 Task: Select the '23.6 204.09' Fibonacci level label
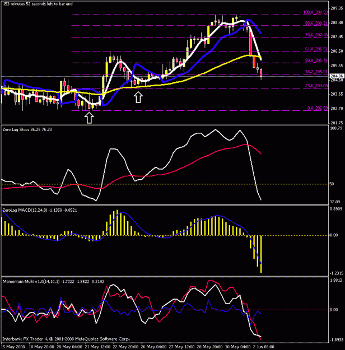pos(316,86)
